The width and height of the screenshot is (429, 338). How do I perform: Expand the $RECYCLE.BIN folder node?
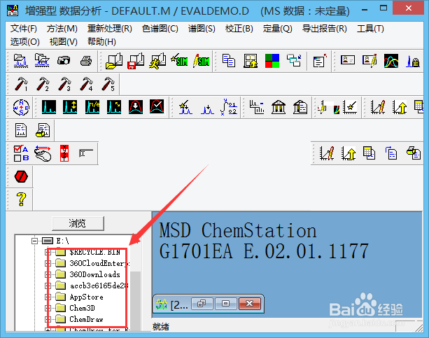tap(48, 252)
